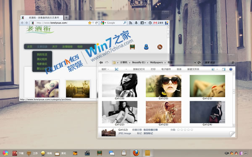Set rating with the first star
This screenshot has height=157, width=252.
[x=178, y=130]
